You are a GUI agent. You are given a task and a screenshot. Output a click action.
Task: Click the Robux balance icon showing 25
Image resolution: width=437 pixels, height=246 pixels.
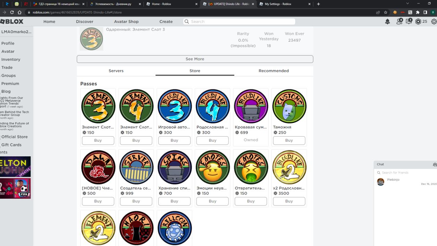tap(418, 22)
